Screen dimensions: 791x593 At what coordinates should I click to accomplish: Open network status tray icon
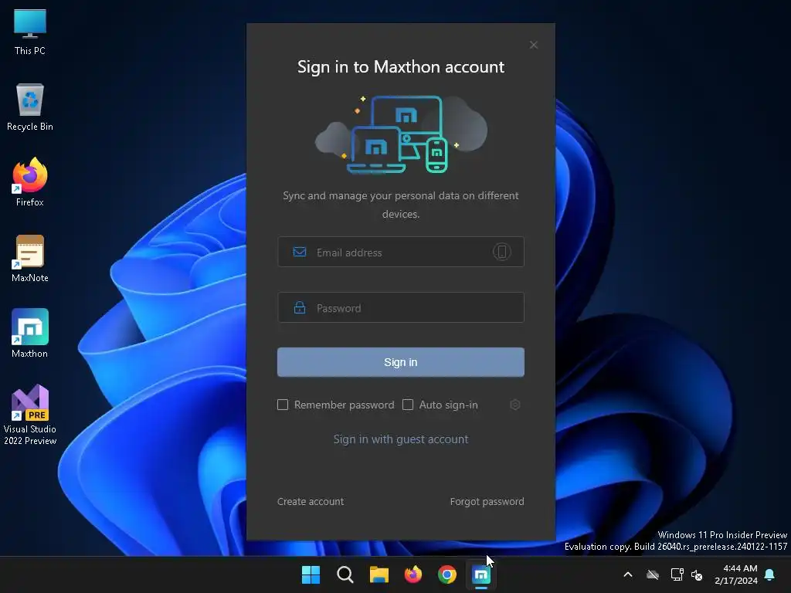pyautogui.click(x=677, y=574)
